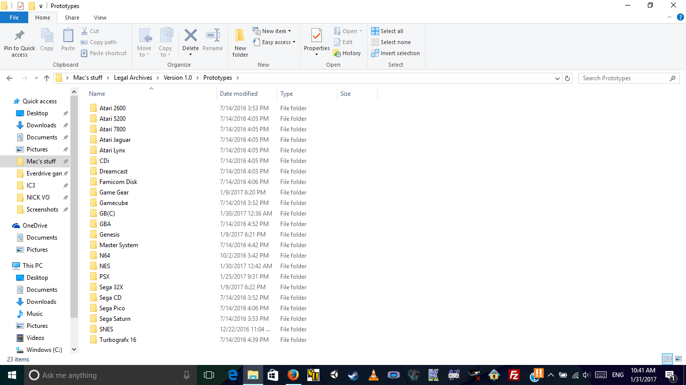The width and height of the screenshot is (686, 385).
Task: Click Pin to Quick access icon
Action: click(20, 36)
